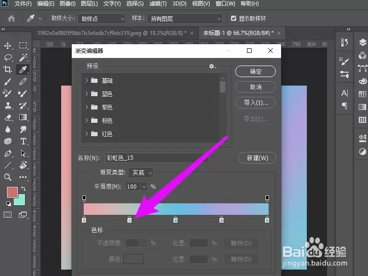Change the screen mode icon
The width and height of the screenshot is (368, 276).
(23, 214)
